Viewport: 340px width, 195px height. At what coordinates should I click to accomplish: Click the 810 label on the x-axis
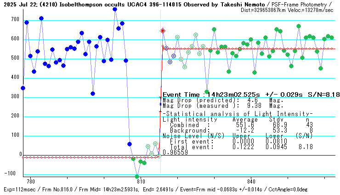pos(141,182)
